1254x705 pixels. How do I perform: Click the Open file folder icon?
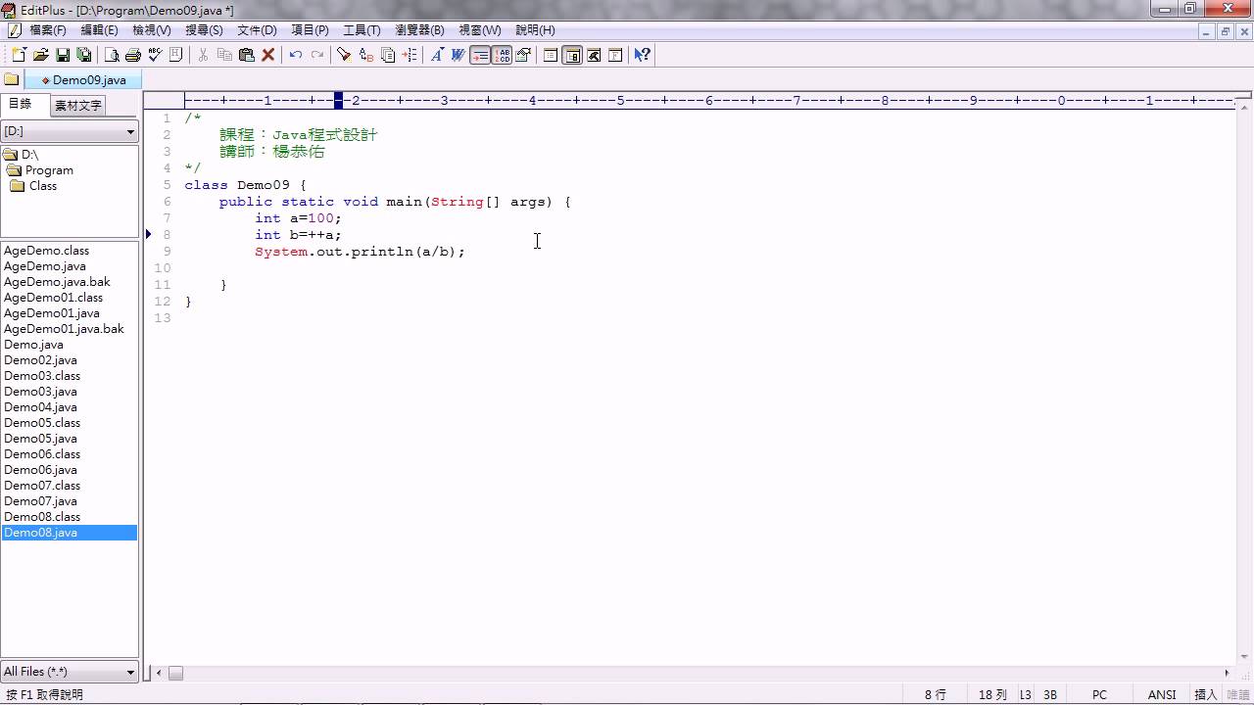pos(41,55)
